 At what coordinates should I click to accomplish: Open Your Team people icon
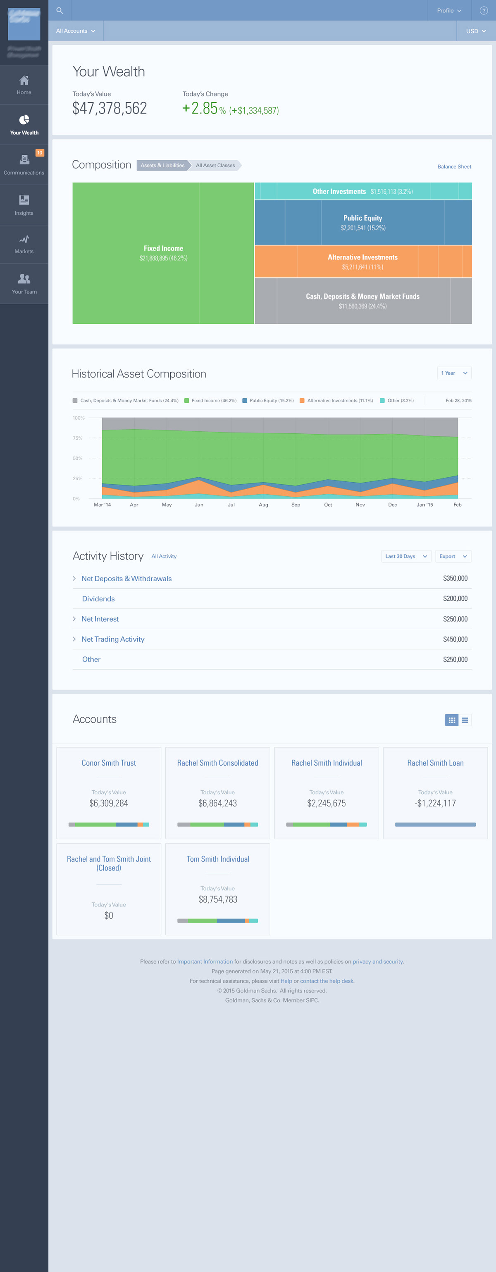coord(24,279)
